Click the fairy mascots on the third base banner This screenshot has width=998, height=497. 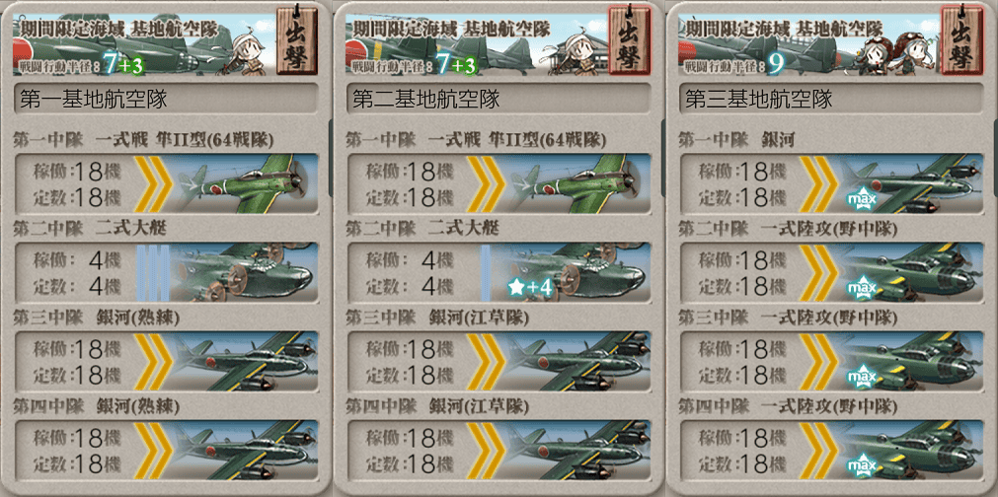(x=897, y=52)
